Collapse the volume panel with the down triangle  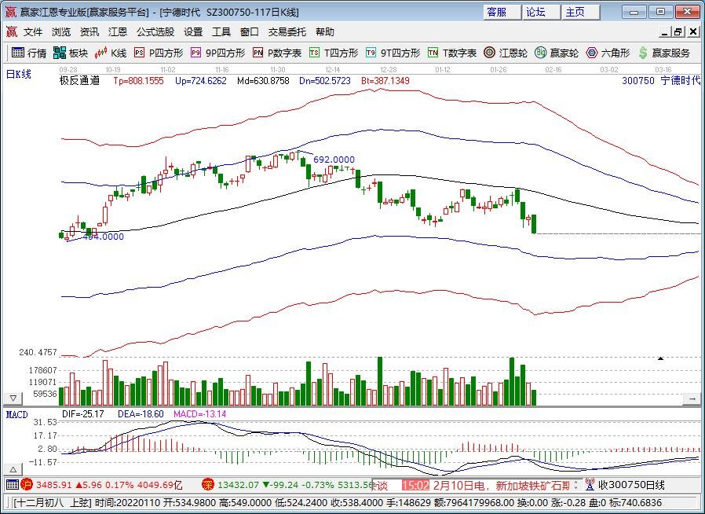[x=13, y=398]
